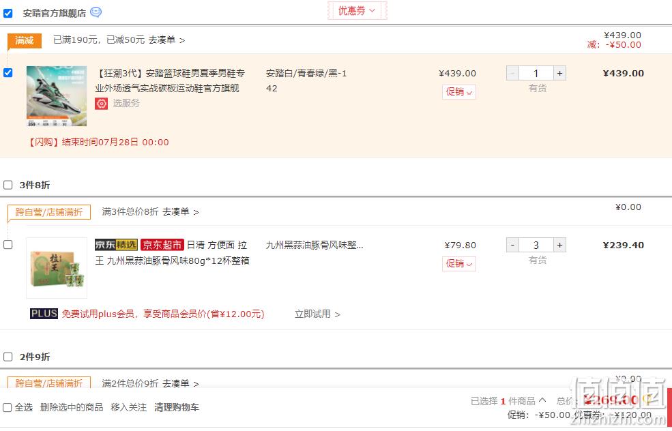The height and width of the screenshot is (431, 672).
Task: Click the 【闪购】结束时间07月28日 00:00 notice
Action: click(x=98, y=143)
